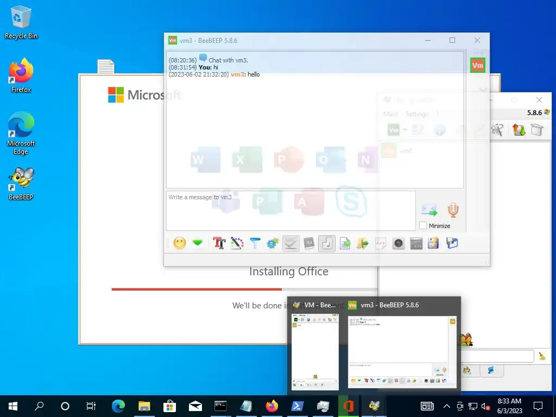Open the Start menu

[13, 406]
